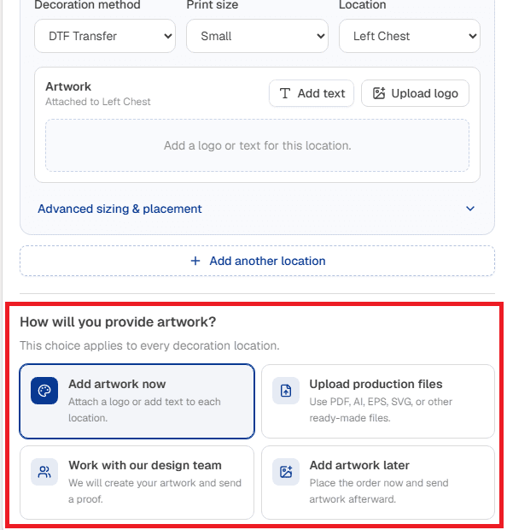
Task: Click the Add text button
Action: [312, 93]
